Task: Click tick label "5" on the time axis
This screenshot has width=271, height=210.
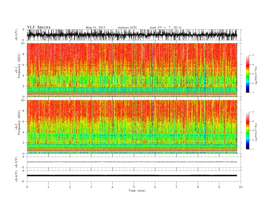Action: pos(134,187)
